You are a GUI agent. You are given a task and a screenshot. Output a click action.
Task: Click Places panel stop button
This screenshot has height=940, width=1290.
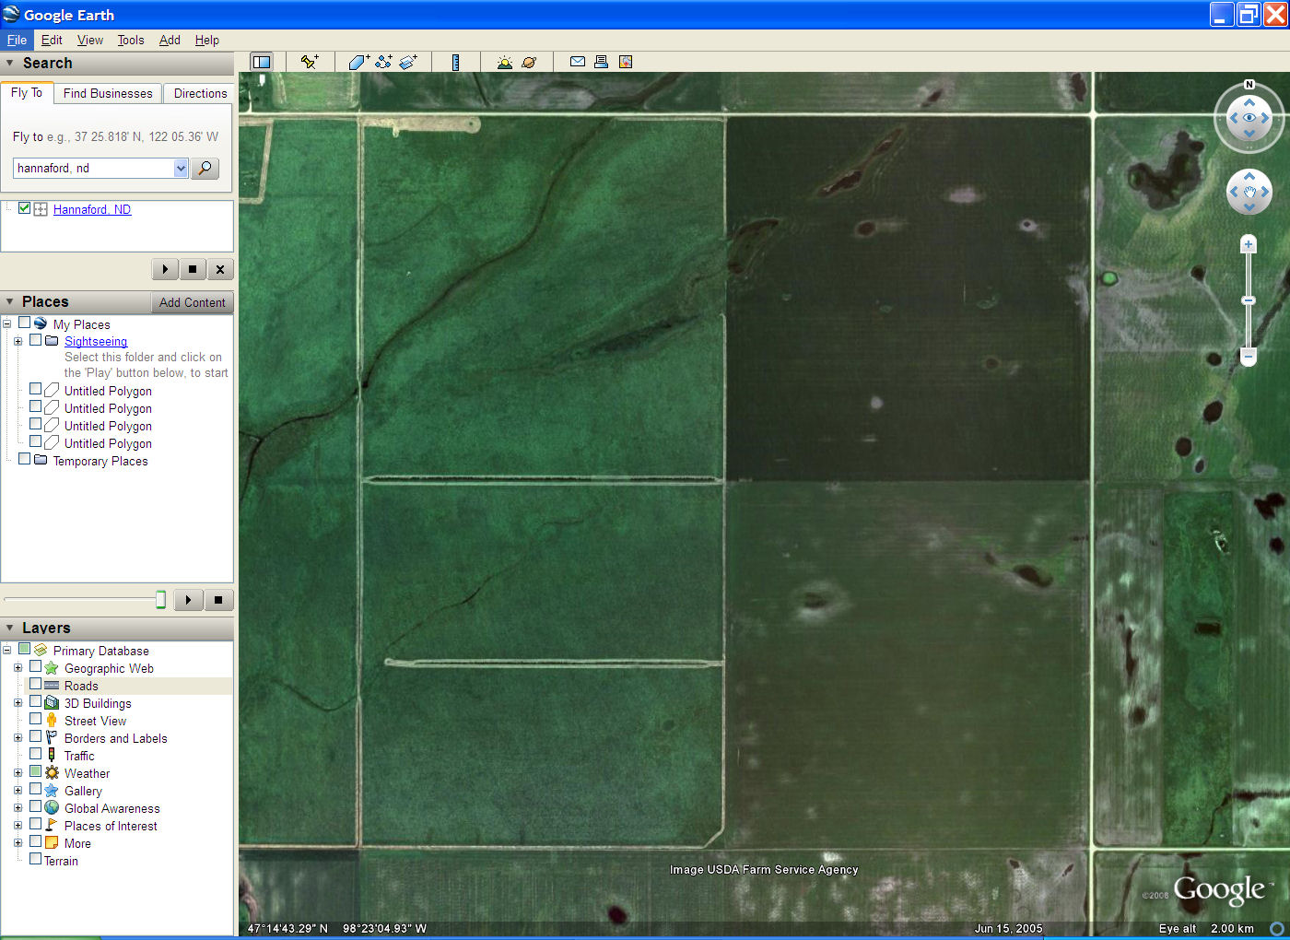coord(218,600)
